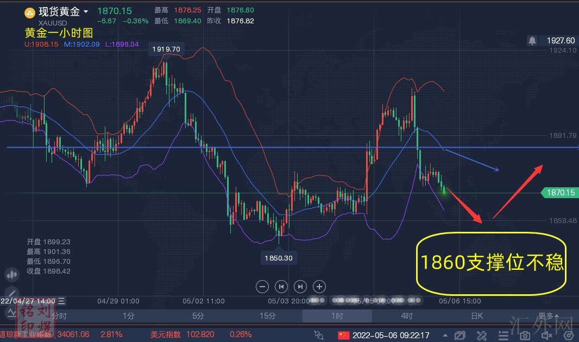Image resolution: width=579 pixels, height=342 pixels.
Task: Toggle the hide-panel icon in status bar
Action: pyautogui.click(x=460, y=335)
